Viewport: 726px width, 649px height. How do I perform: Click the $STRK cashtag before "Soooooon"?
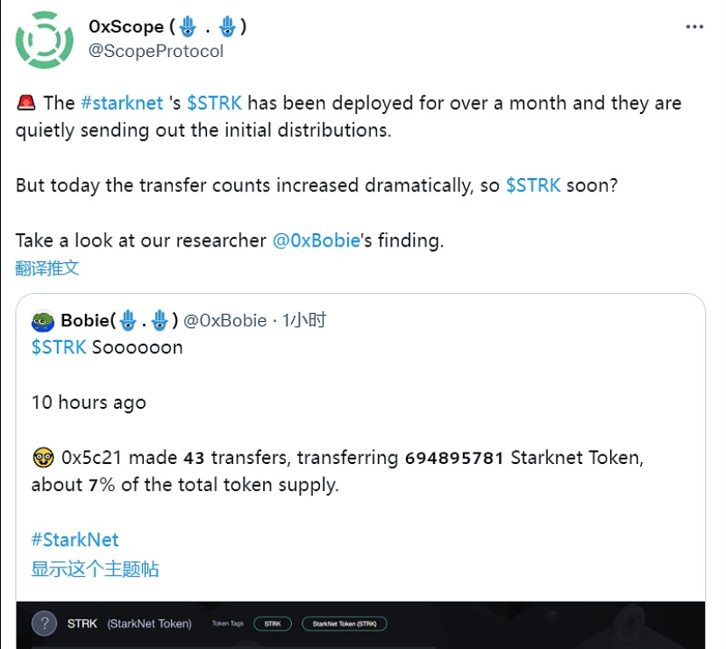coord(59,347)
